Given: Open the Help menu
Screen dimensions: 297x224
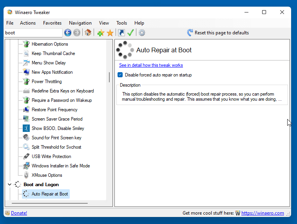Looking at the screenshot, I should 139,23.
